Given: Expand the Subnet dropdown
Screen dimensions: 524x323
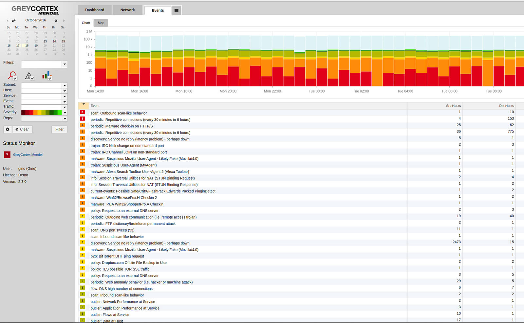Looking at the screenshot, I should pyautogui.click(x=65, y=85).
